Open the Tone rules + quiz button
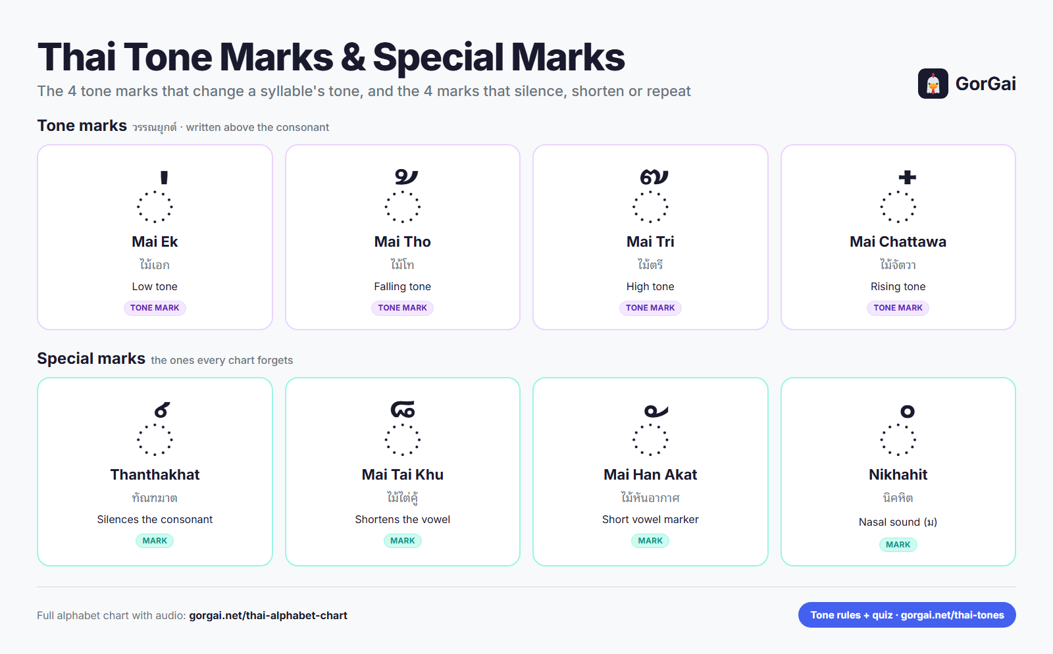This screenshot has height=654, width=1053. tap(907, 615)
